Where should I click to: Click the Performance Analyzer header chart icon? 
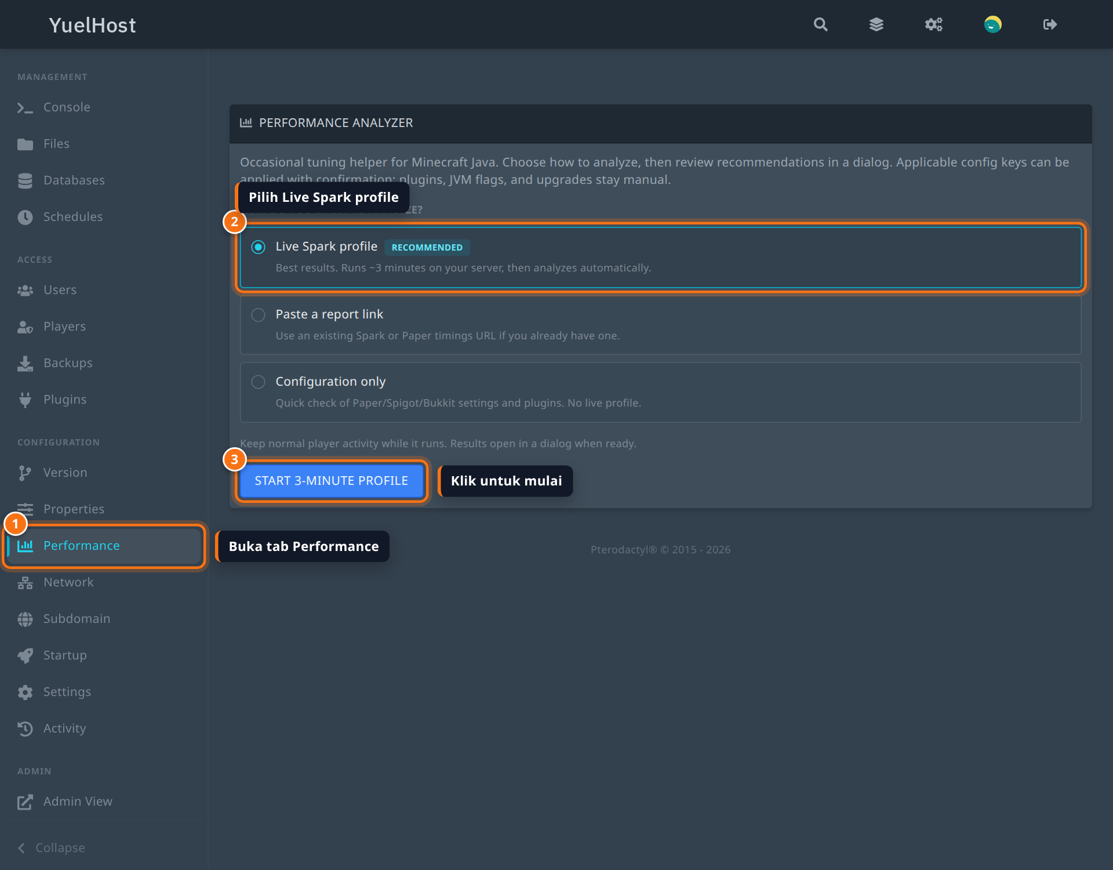coord(246,123)
